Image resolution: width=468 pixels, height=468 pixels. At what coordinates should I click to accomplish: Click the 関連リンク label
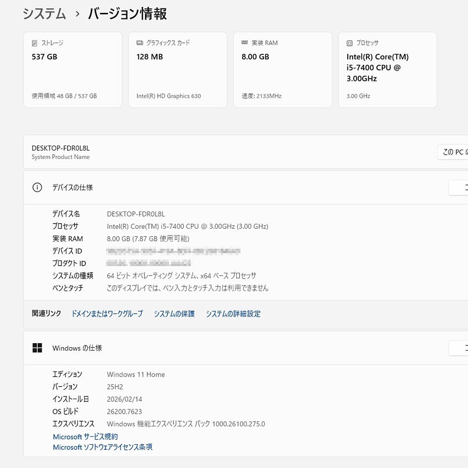[46, 313]
